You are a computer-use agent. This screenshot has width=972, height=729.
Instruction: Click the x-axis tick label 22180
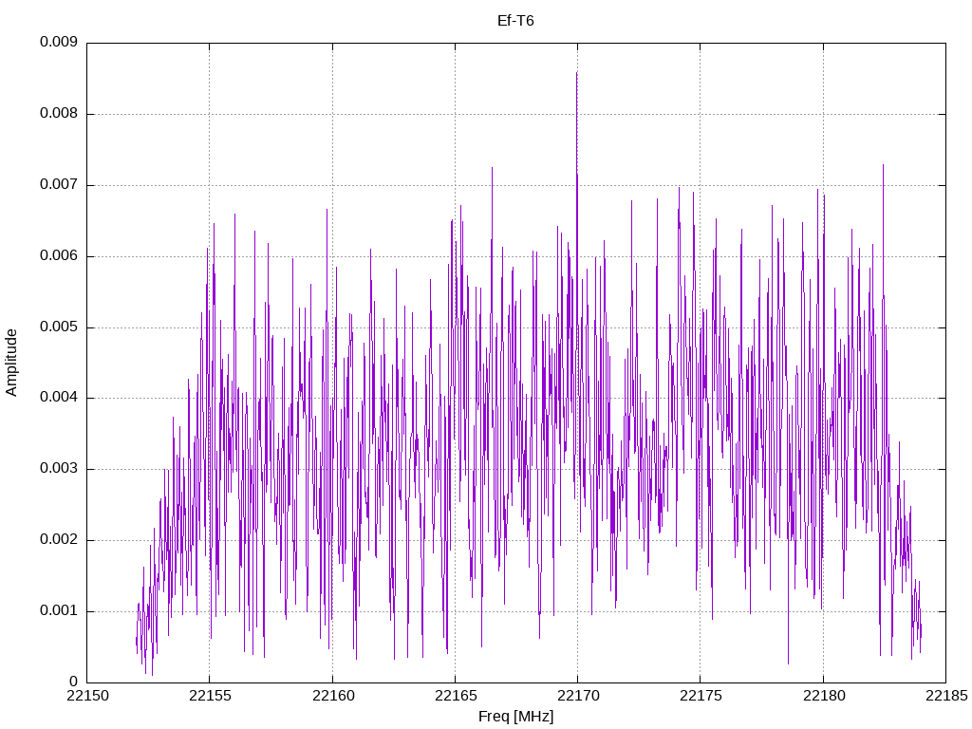[x=823, y=696]
